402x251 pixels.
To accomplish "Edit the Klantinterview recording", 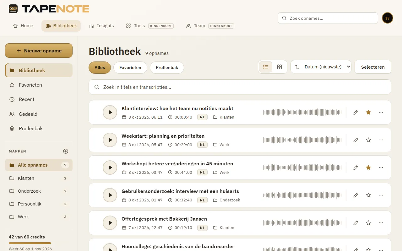I will [356, 112].
